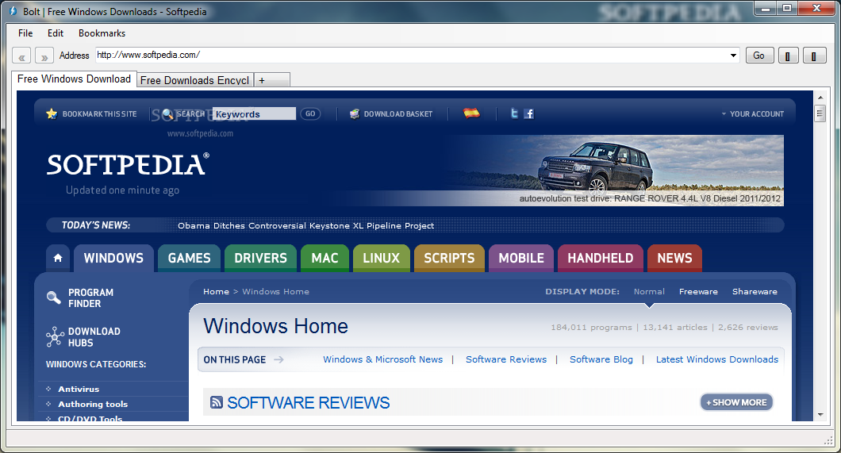Open the File menu
841x453 pixels.
25,33
